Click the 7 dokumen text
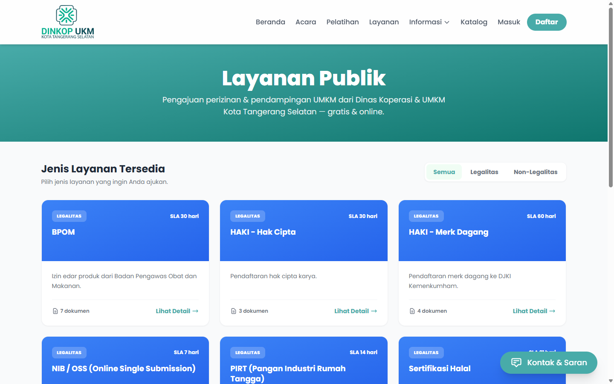Image resolution: width=614 pixels, height=384 pixels. 75,311
